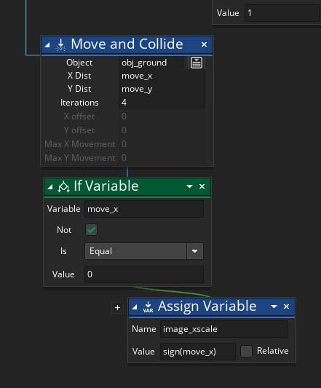Click the Value field containing sign(move_x)
The width and height of the screenshot is (321, 388).
pos(197,352)
